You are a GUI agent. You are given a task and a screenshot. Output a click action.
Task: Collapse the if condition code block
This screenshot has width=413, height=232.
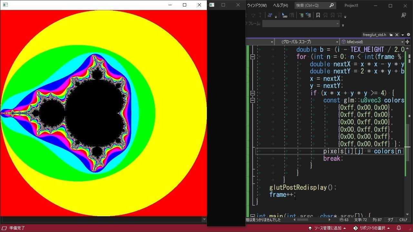tap(253, 93)
